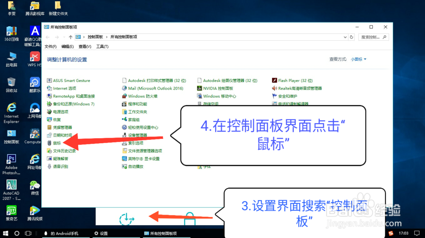Image resolution: width=425 pixels, height=238 pixels.
Task: Select the 360压缩 desktop icon
Action: (11, 34)
